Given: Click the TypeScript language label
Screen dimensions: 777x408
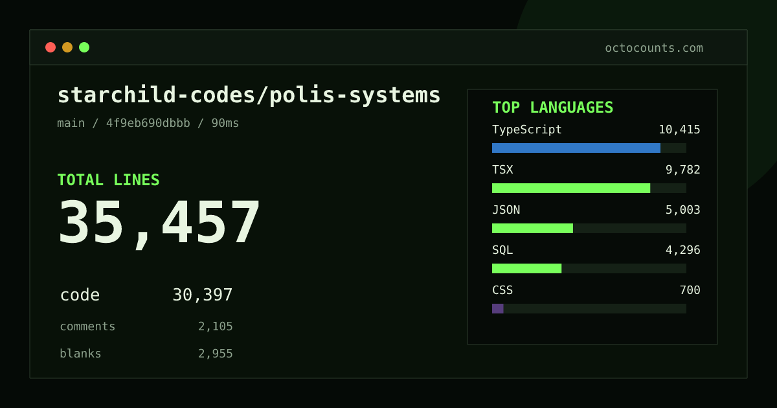Looking at the screenshot, I should pos(527,130).
